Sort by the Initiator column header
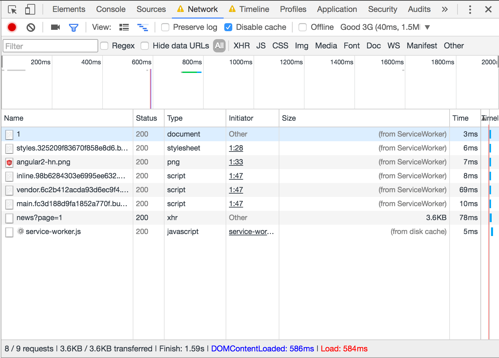 [x=252, y=118]
